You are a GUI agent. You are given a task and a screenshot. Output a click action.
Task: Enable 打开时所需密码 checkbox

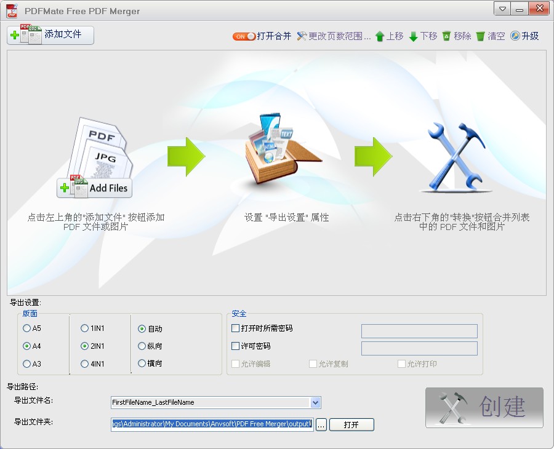(235, 328)
